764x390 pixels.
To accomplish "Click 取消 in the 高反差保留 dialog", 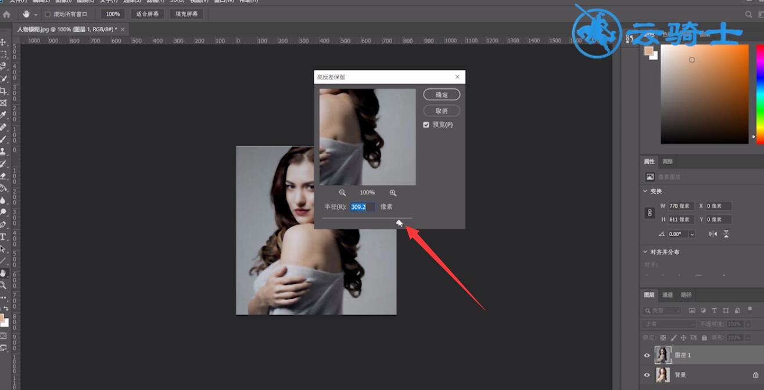I will coord(442,111).
